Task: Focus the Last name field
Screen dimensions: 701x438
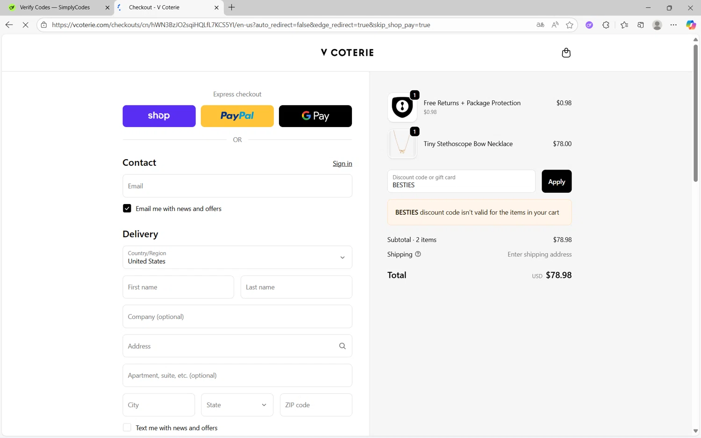Action: (x=296, y=287)
